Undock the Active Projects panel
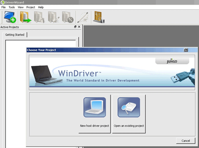The height and width of the screenshot is (148, 199). point(75,27)
